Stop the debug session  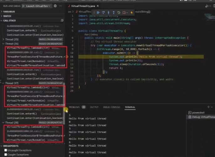[124, 13]
